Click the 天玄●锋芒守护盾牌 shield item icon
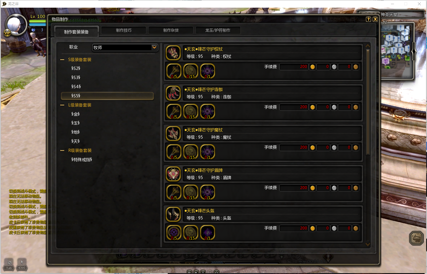This screenshot has height=274, width=427. 173,174
